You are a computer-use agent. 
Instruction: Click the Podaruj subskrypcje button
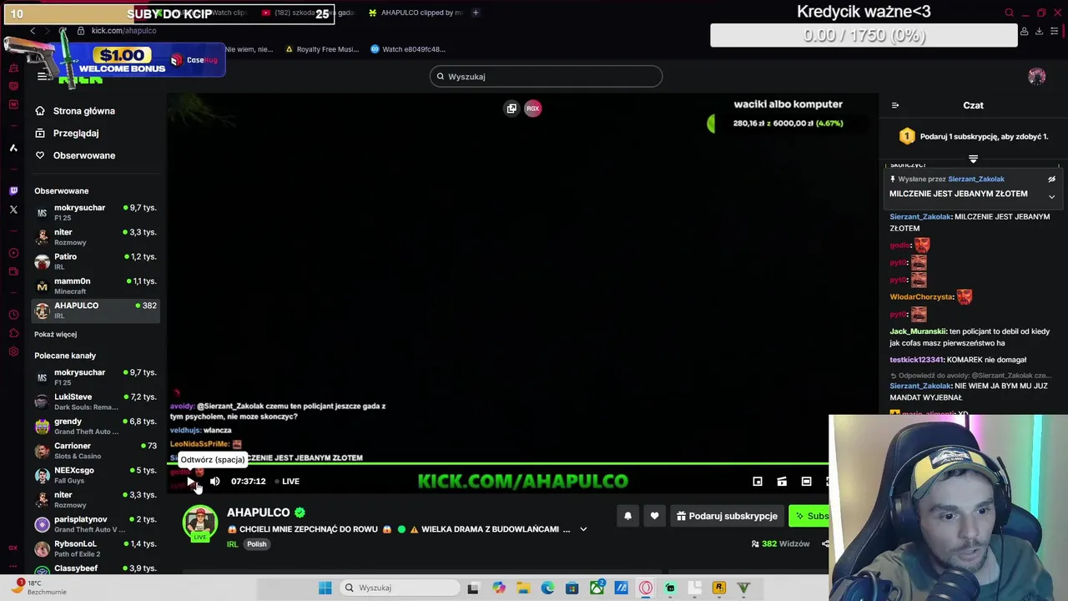coord(727,516)
